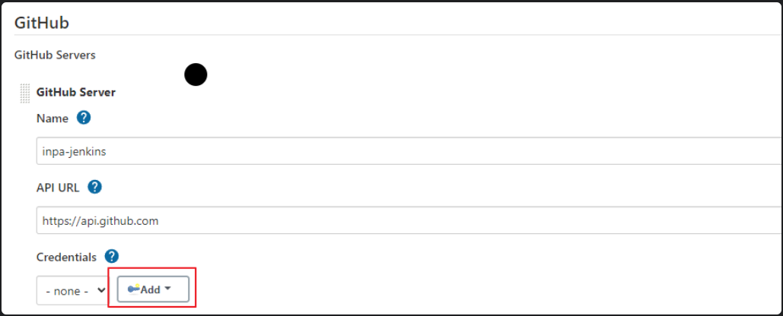The image size is (783, 316).
Task: Click the chevron on the credentials select
Action: pyautogui.click(x=101, y=291)
